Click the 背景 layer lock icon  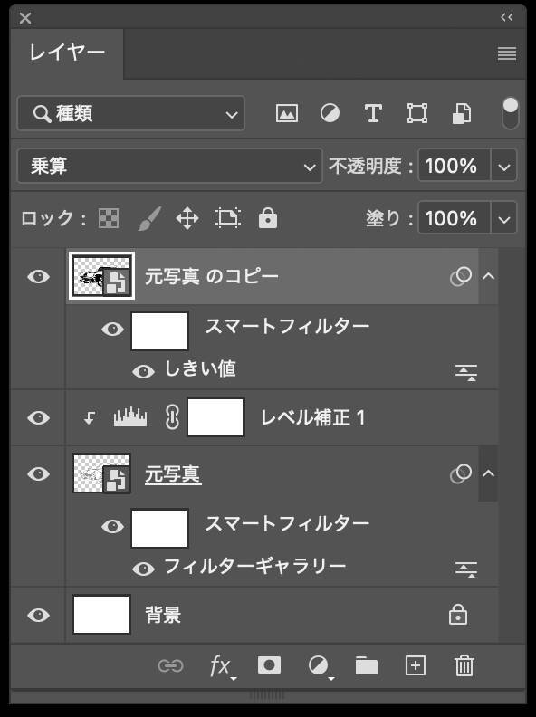tap(458, 615)
